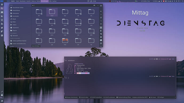Image resolution: width=184 pixels, height=103 pixels.
Task: Click the Dolphin file manager dock icon
Action: (x=2, y=8)
